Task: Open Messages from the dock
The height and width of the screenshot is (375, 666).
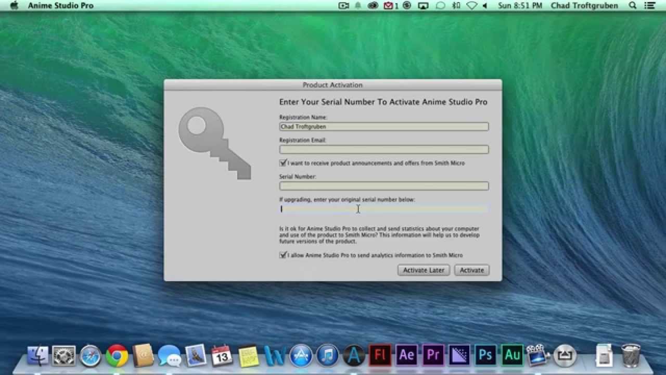Action: (x=170, y=355)
